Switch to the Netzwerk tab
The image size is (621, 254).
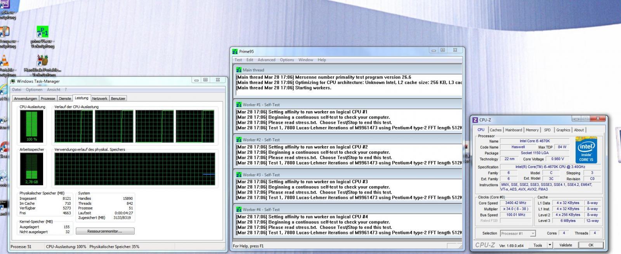[x=100, y=99]
